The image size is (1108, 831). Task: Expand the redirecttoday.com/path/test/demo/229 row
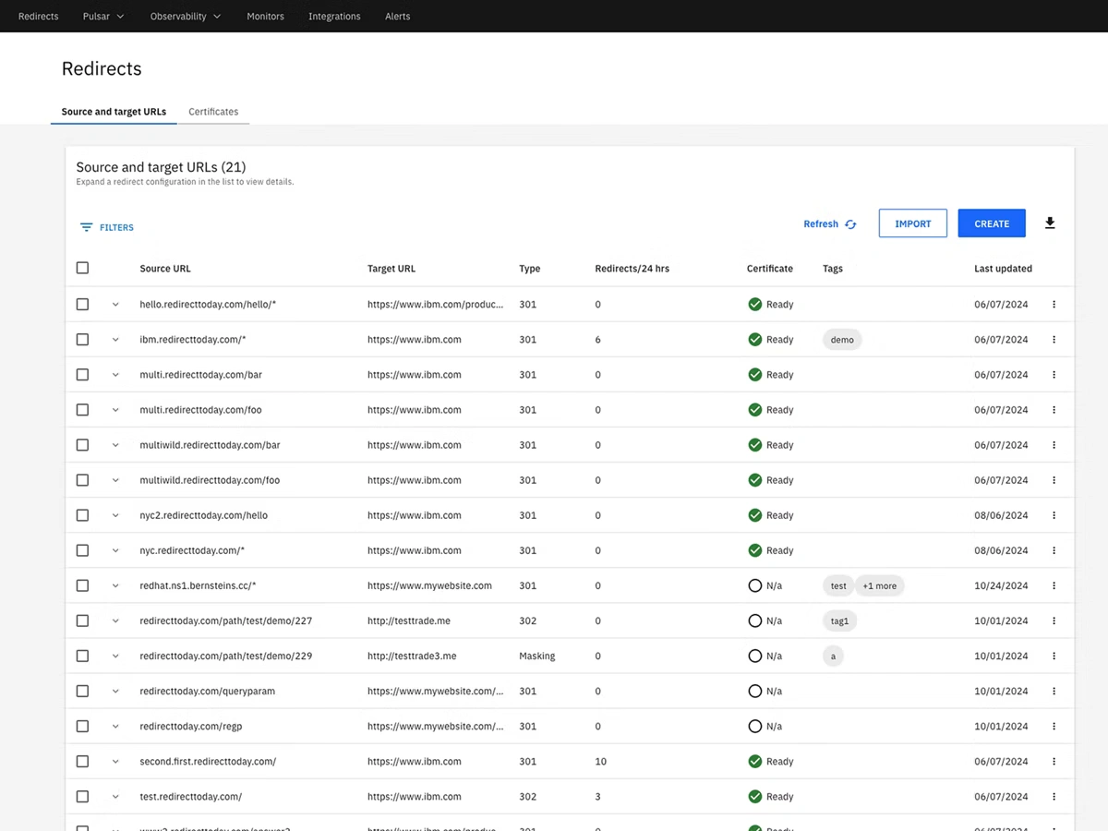[114, 656]
